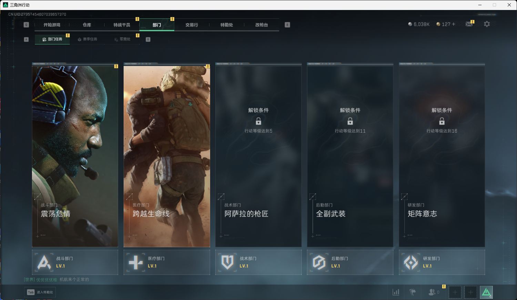Switch to the 交易行 tab

192,25
